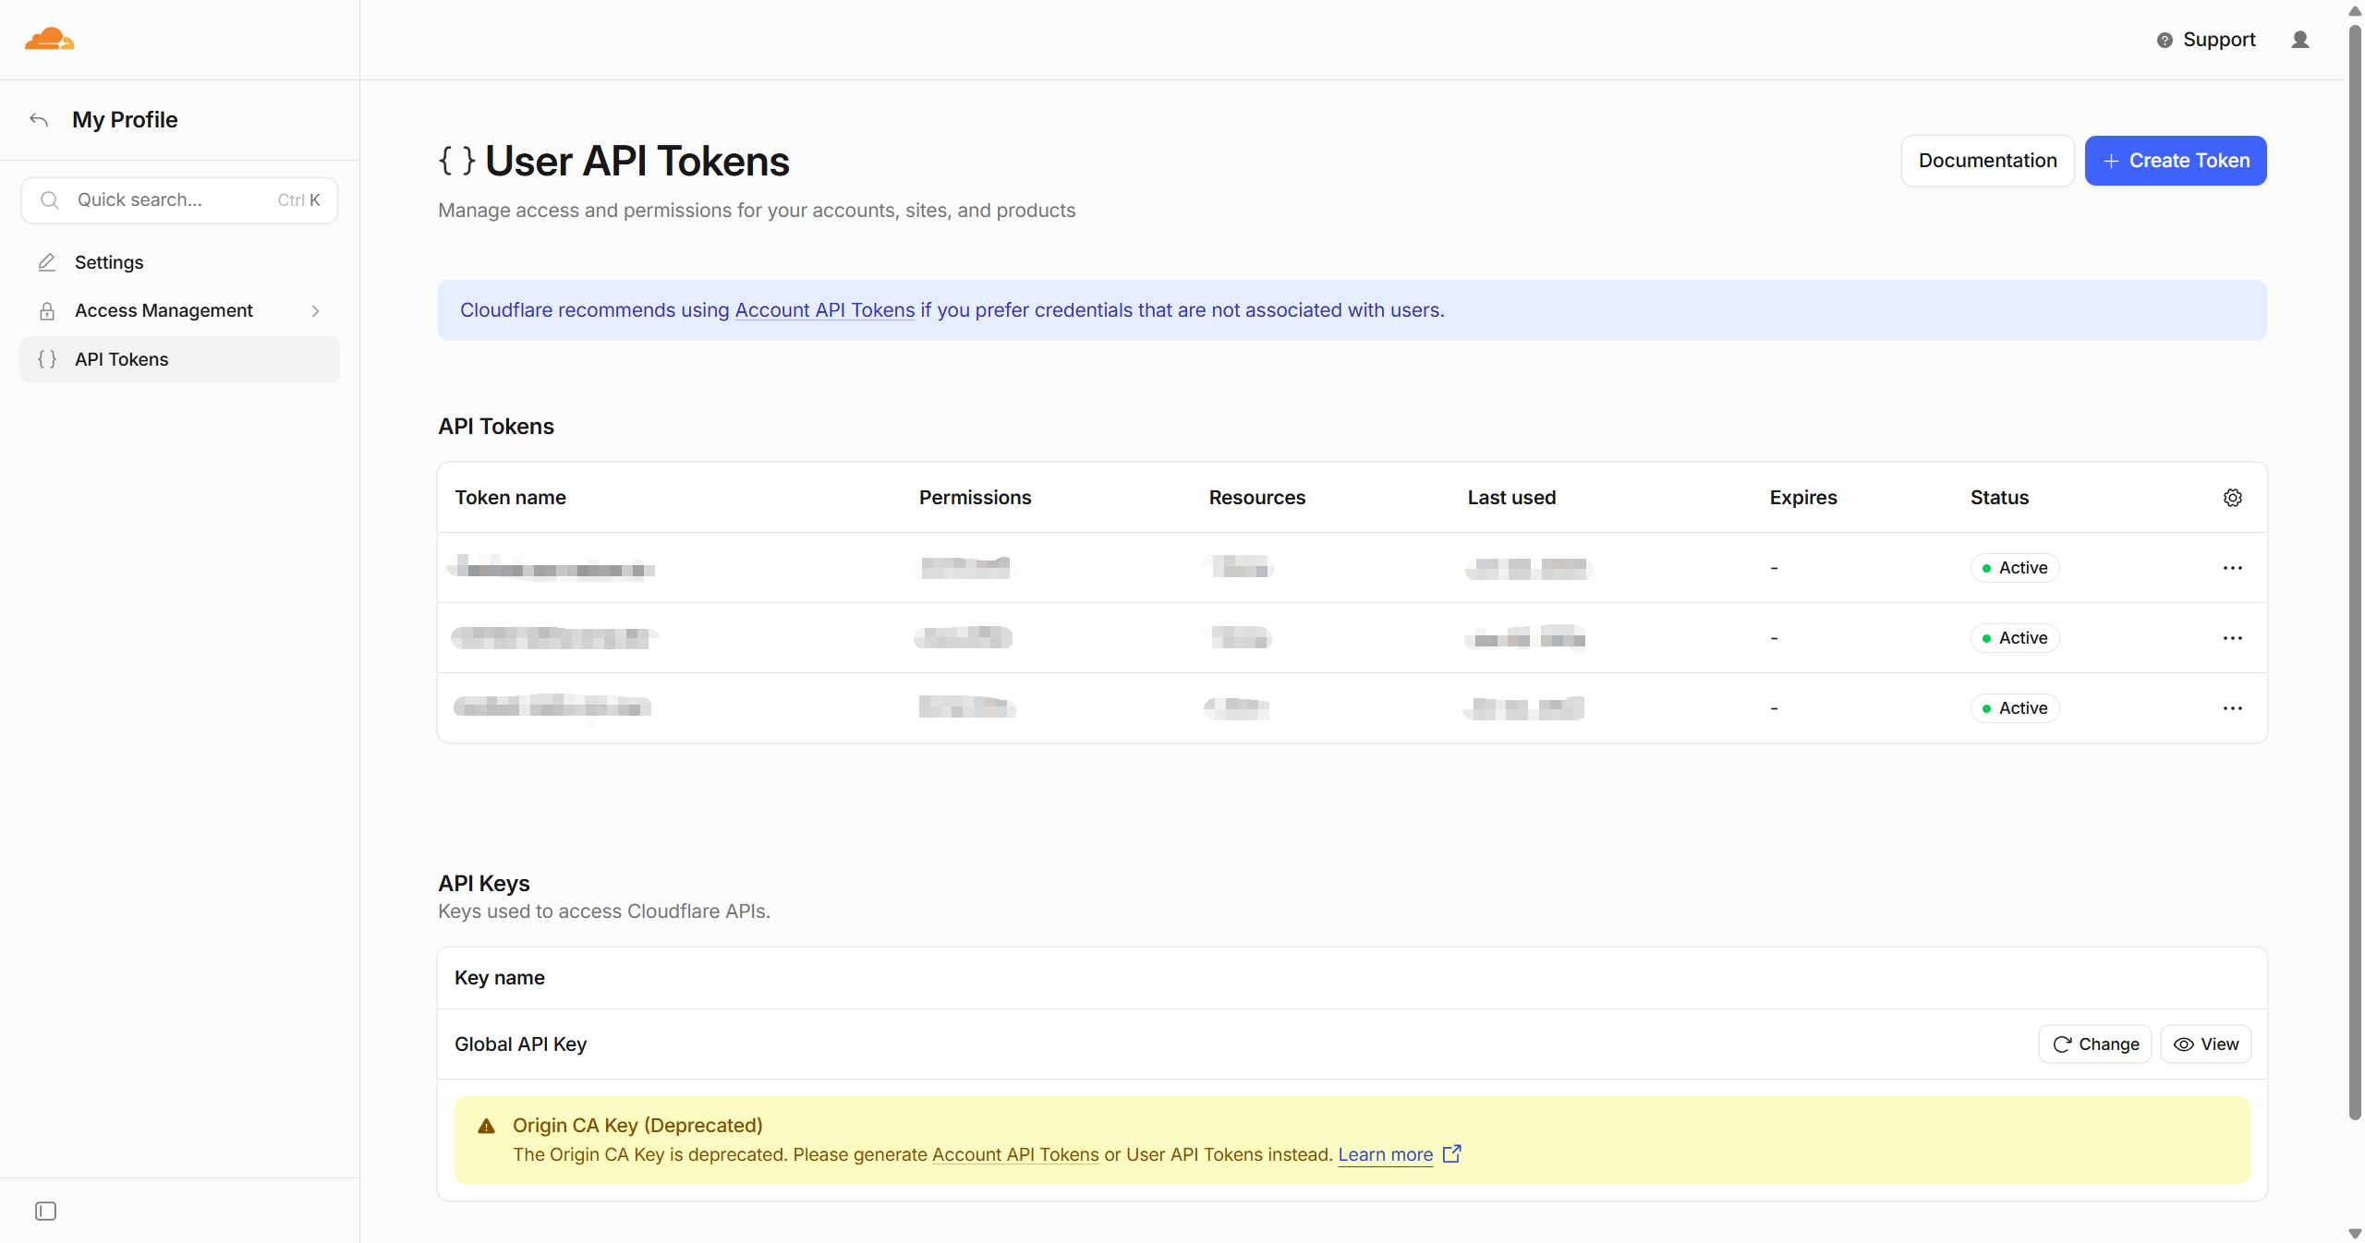Open actions menu for second token row

point(2233,638)
